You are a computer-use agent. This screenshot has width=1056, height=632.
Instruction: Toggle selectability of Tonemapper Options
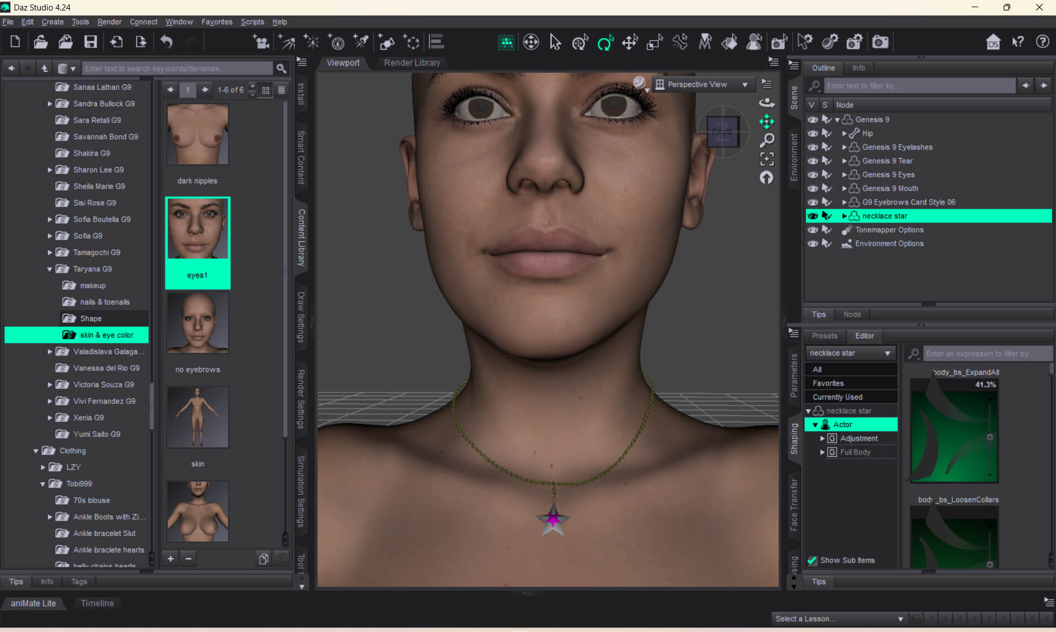(827, 229)
